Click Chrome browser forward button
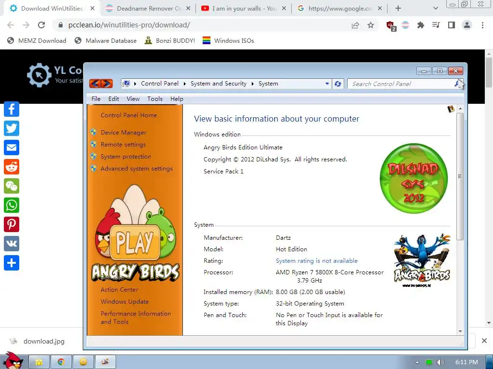The width and height of the screenshot is (493, 369). 26,25
